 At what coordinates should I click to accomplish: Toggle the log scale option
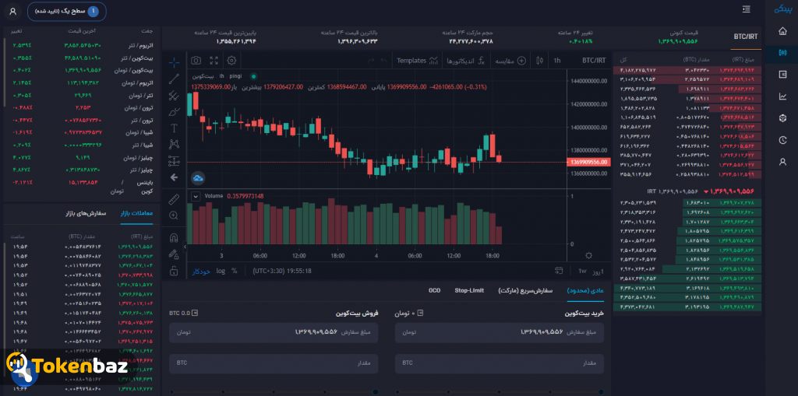click(221, 271)
